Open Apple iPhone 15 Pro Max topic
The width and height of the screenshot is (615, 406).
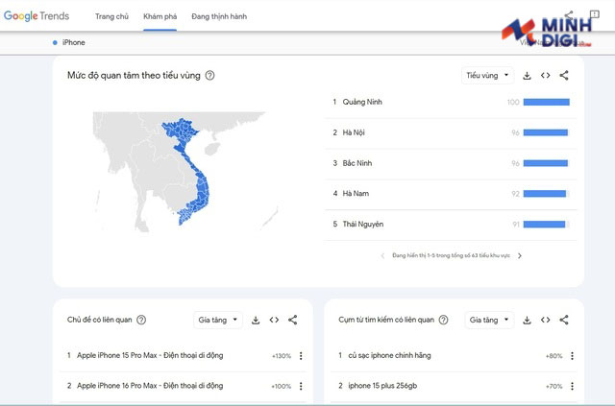pos(150,355)
